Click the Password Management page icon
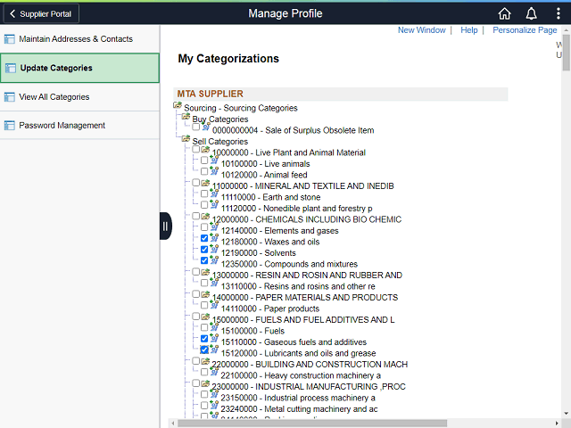This screenshot has width=571, height=428. coord(10,126)
